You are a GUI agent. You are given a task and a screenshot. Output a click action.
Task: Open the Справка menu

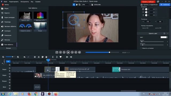tap(38, 2)
